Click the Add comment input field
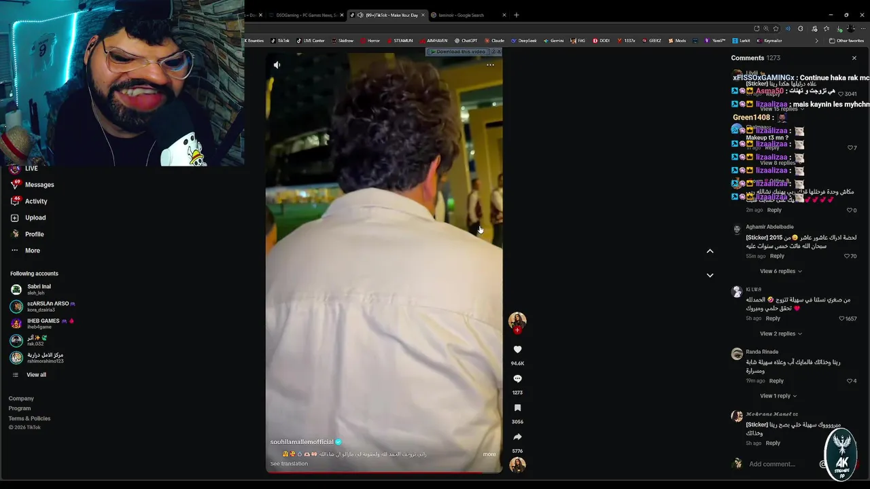Image resolution: width=870 pixels, height=489 pixels. (x=780, y=464)
